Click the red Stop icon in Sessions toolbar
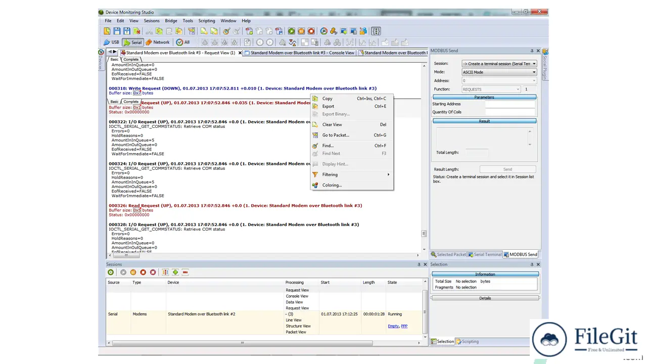The image size is (647, 364). [143, 272]
